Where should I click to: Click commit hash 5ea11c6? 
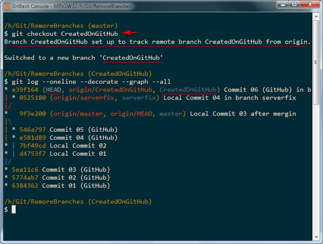click(25, 170)
